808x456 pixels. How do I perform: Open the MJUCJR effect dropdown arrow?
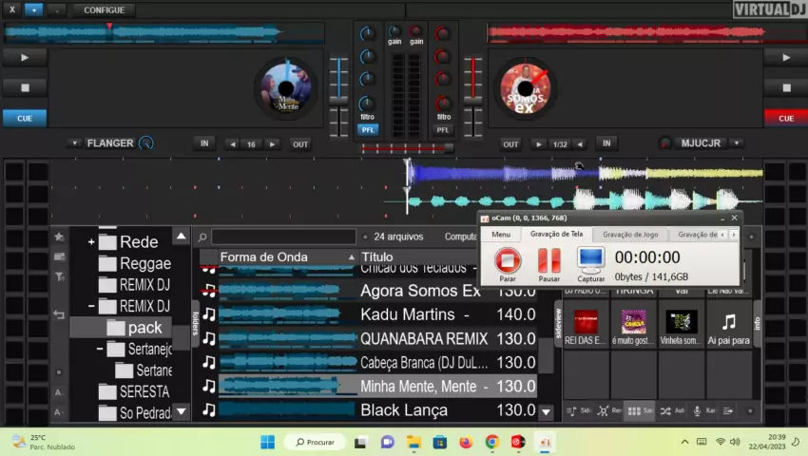(x=737, y=142)
